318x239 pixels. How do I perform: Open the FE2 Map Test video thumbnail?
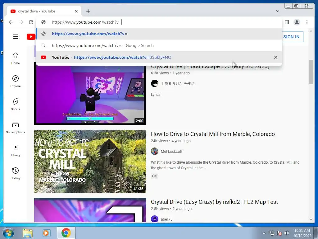click(90, 210)
